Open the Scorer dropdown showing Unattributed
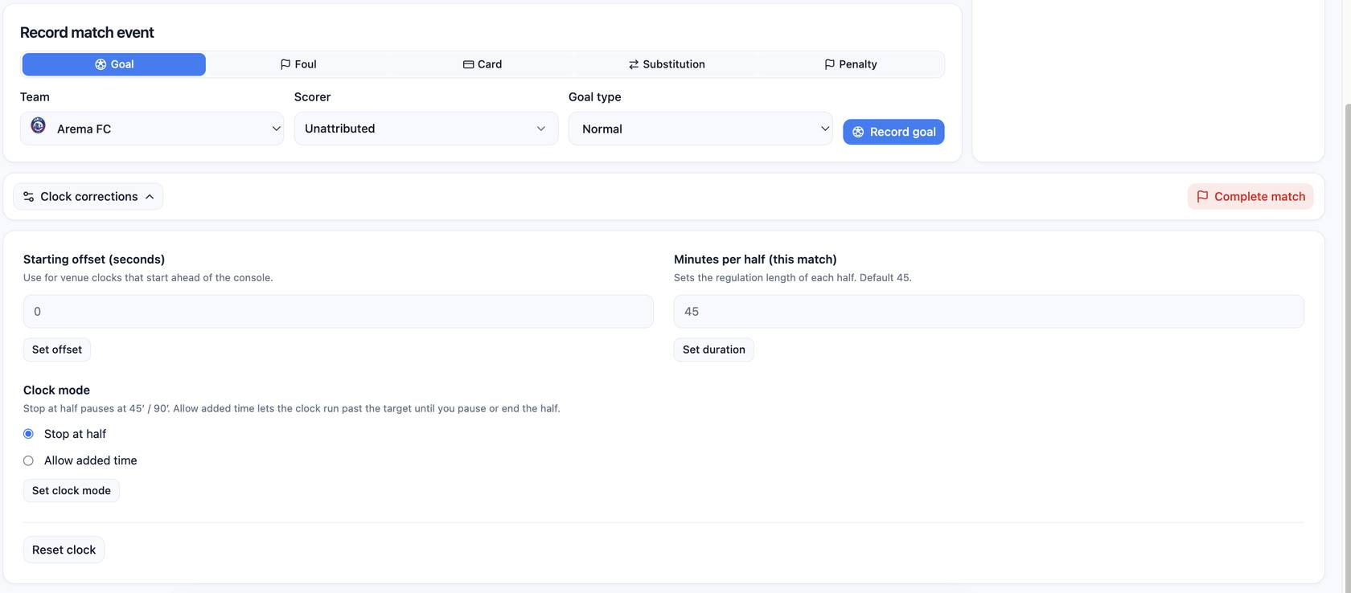The image size is (1351, 593). pos(426,129)
